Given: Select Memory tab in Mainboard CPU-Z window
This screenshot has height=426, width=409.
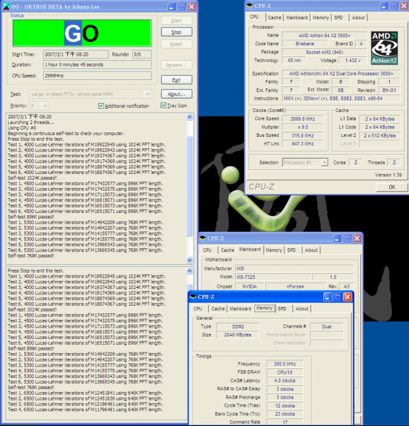Looking at the screenshot, I should pos(274,250).
